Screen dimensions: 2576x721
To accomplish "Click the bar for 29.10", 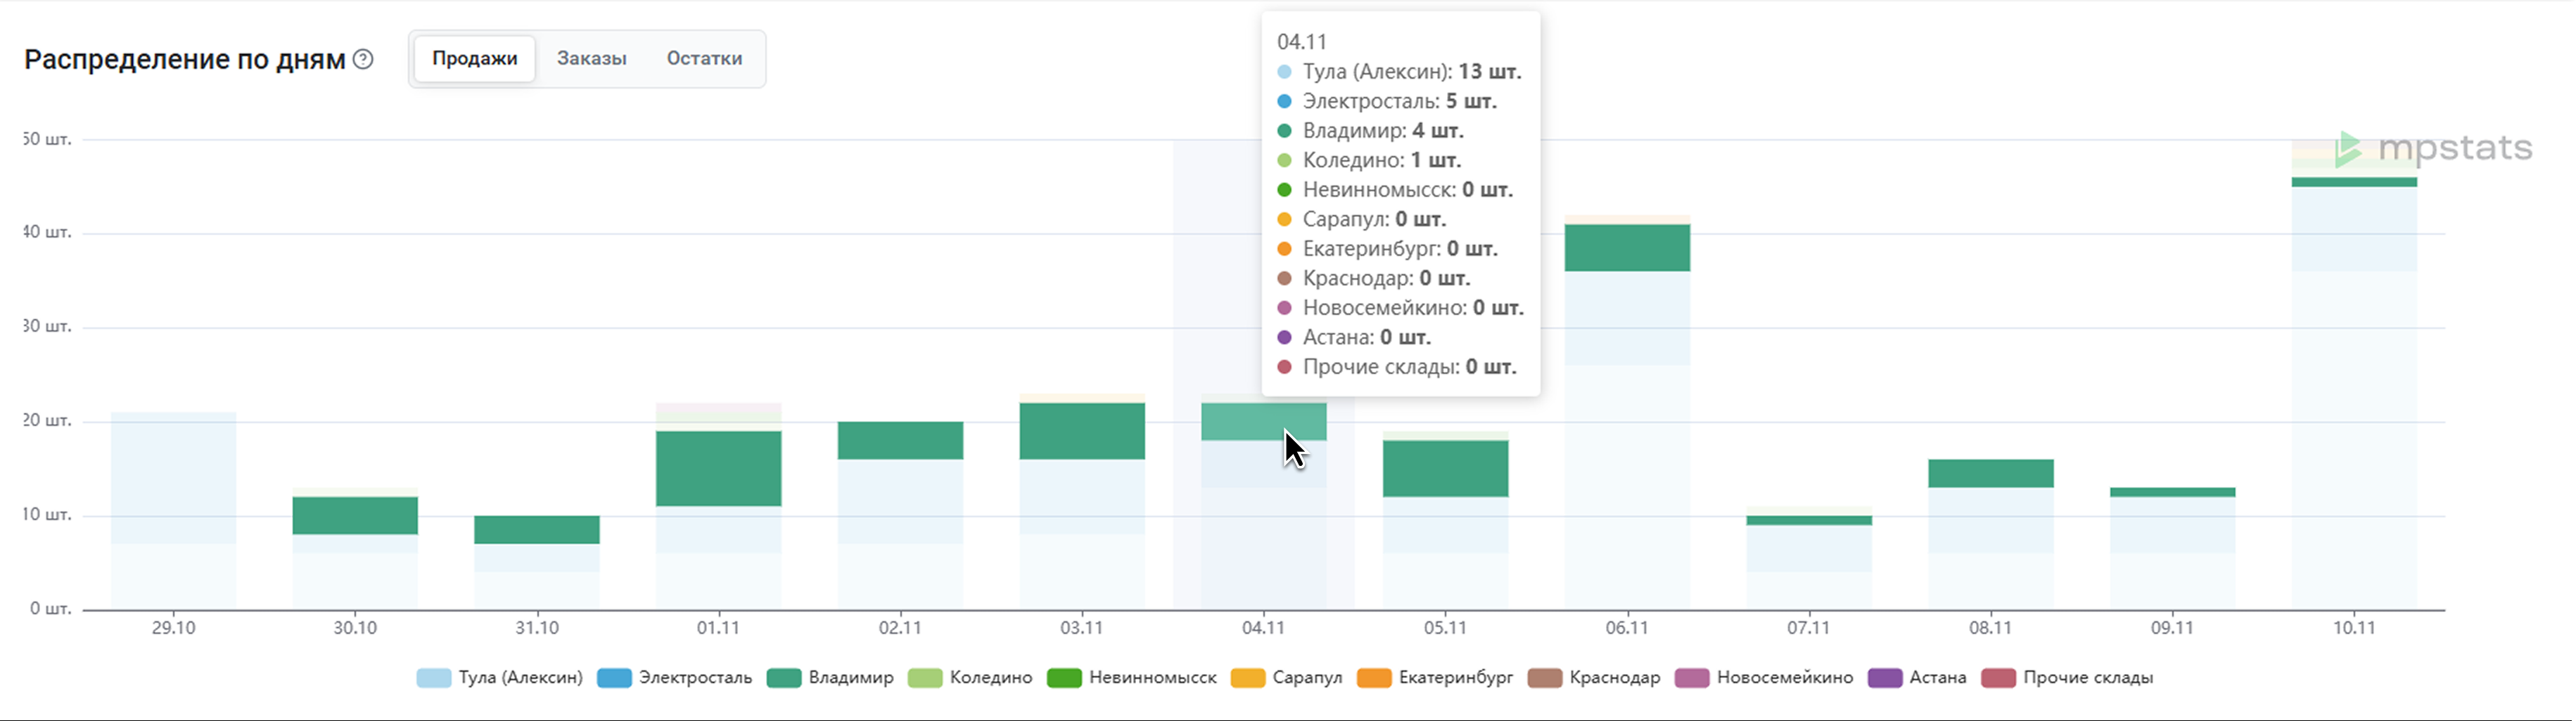I will click(173, 509).
